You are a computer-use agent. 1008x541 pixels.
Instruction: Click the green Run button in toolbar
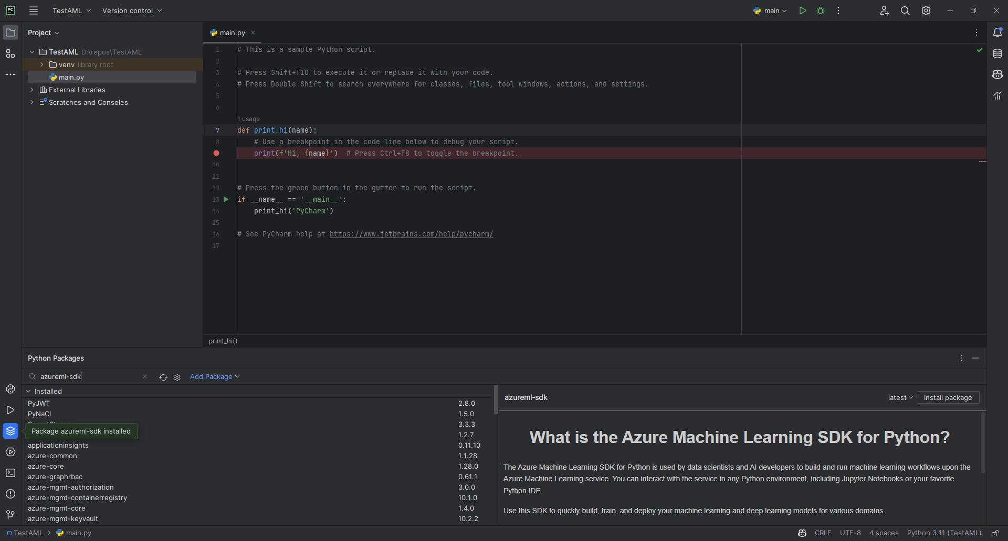(802, 10)
